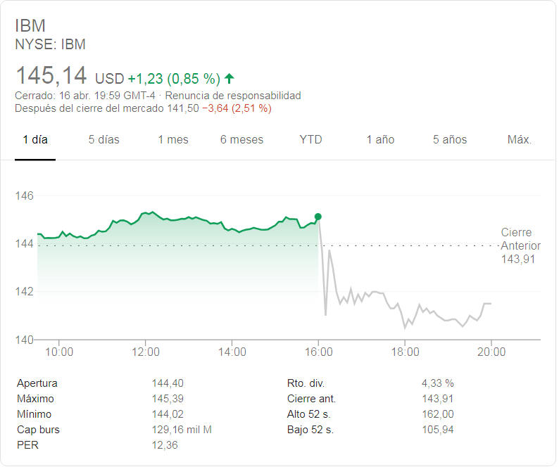Click the after-hours price 141,50 text
559x474 pixels.
coord(182,108)
